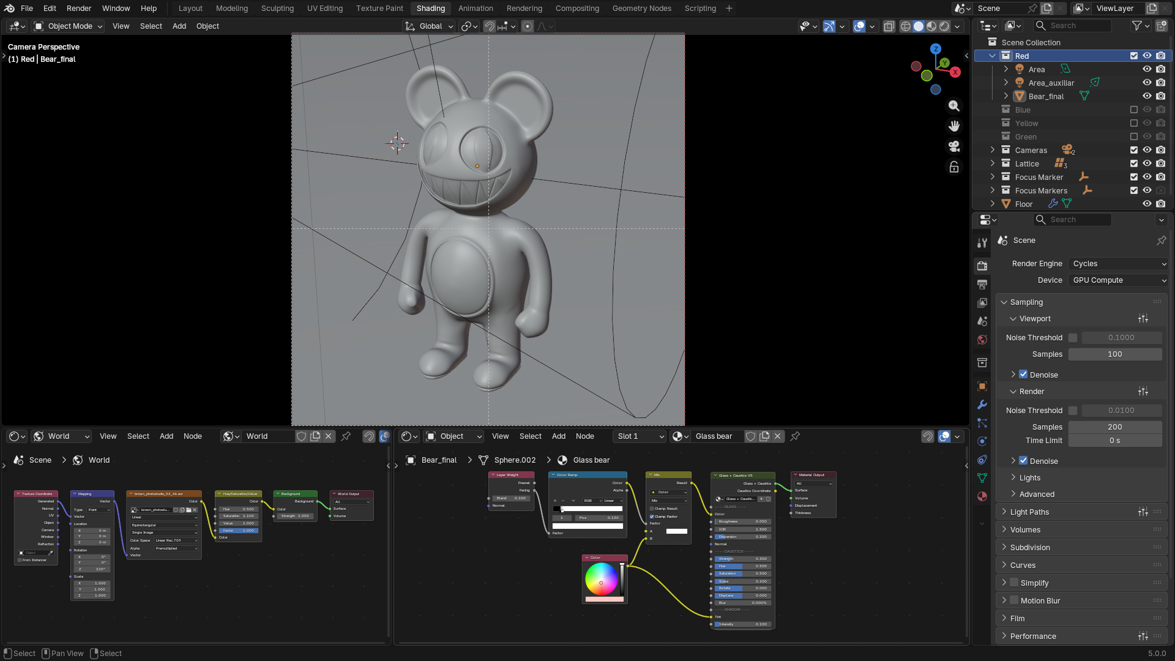Click the Render Samples field showing 200

click(x=1114, y=427)
